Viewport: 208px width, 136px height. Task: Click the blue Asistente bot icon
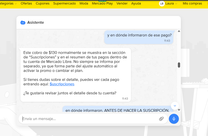click(23, 23)
